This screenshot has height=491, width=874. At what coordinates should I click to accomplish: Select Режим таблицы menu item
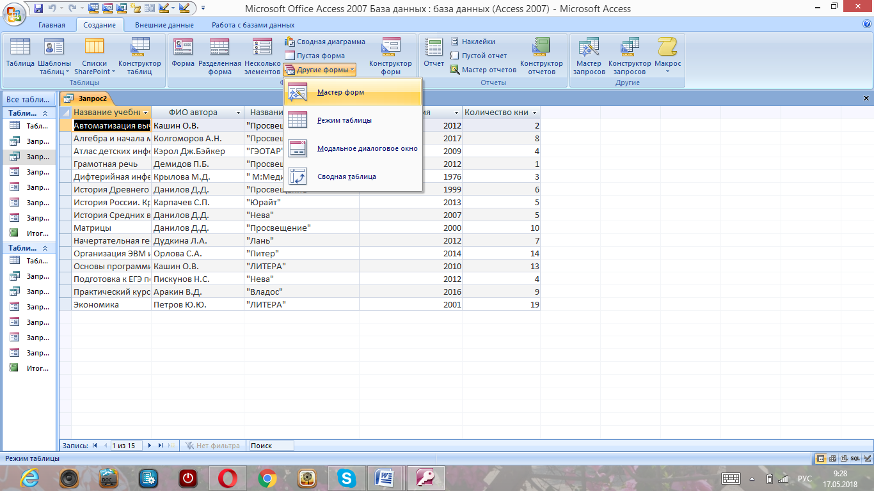click(x=353, y=120)
